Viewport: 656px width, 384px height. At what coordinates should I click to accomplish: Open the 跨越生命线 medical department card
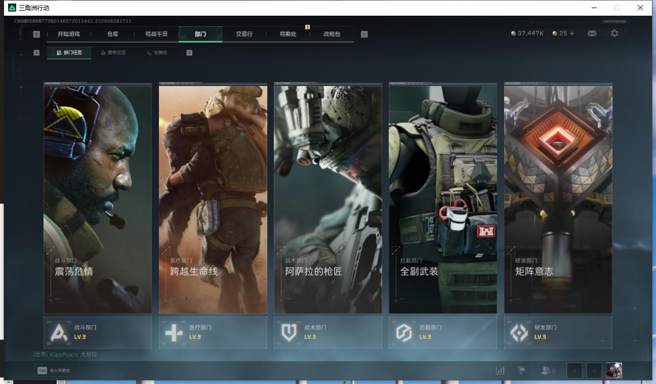(x=213, y=198)
